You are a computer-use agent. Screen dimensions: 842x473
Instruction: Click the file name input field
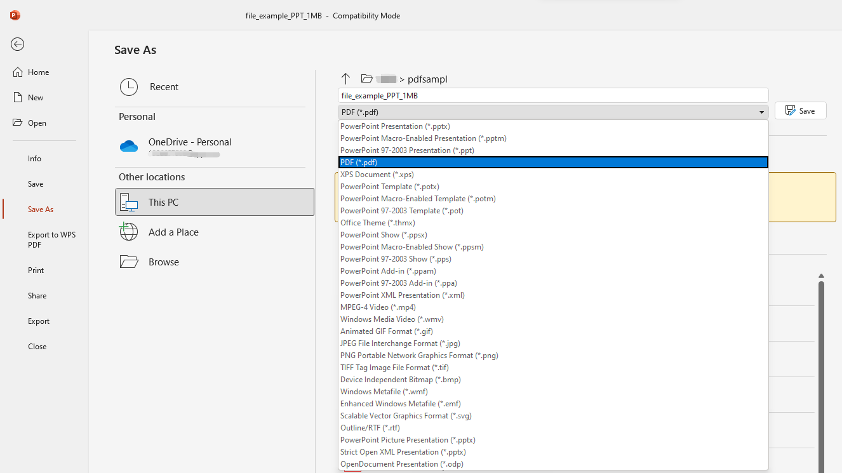tap(552, 95)
